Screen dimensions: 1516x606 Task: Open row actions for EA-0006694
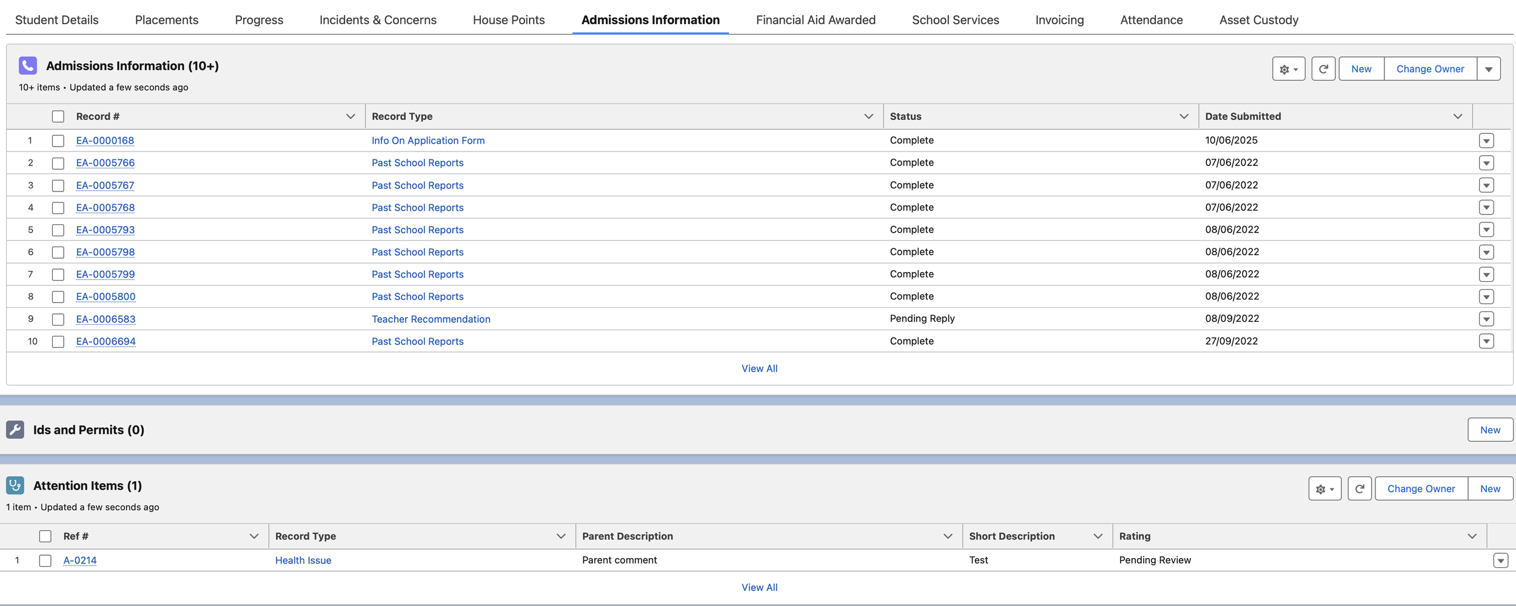click(1486, 341)
